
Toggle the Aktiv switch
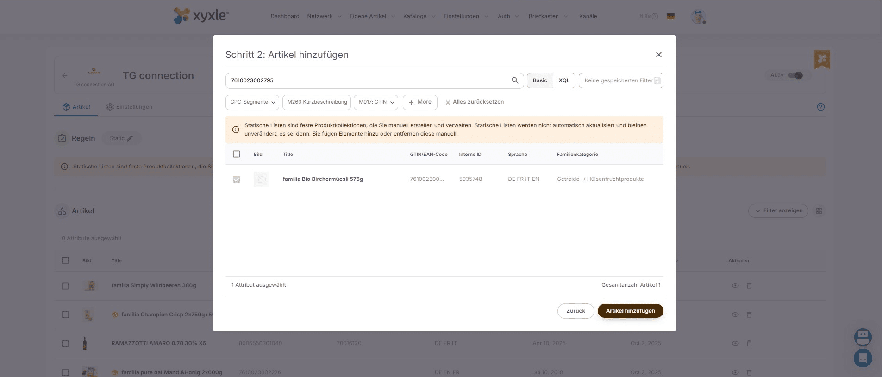(795, 75)
